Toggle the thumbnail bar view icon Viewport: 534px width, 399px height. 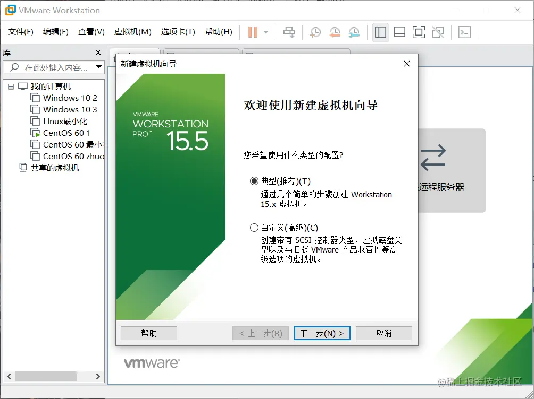(x=399, y=32)
